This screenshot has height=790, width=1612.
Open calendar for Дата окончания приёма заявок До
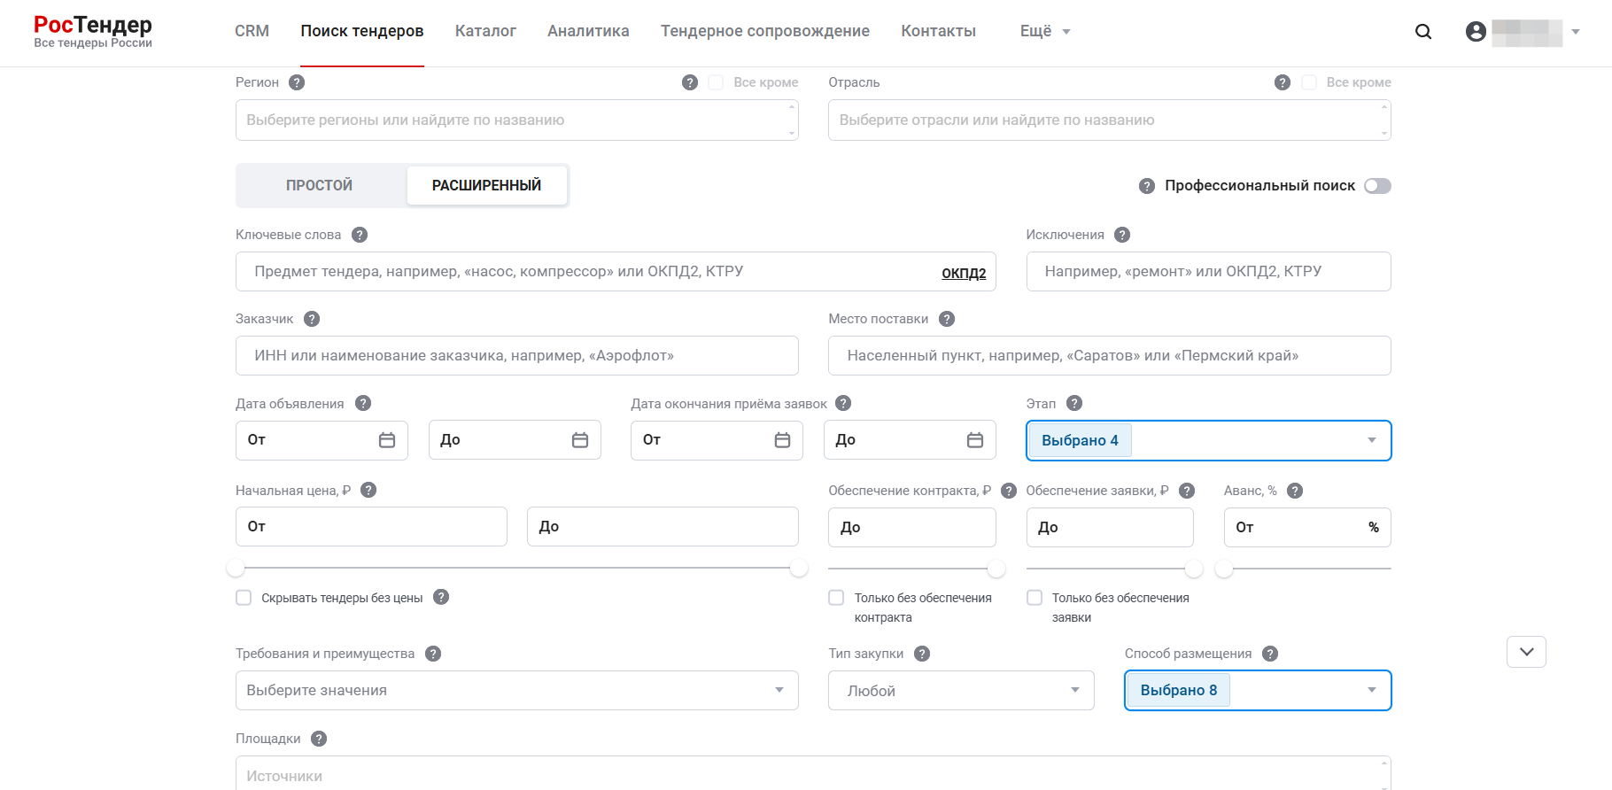(974, 440)
